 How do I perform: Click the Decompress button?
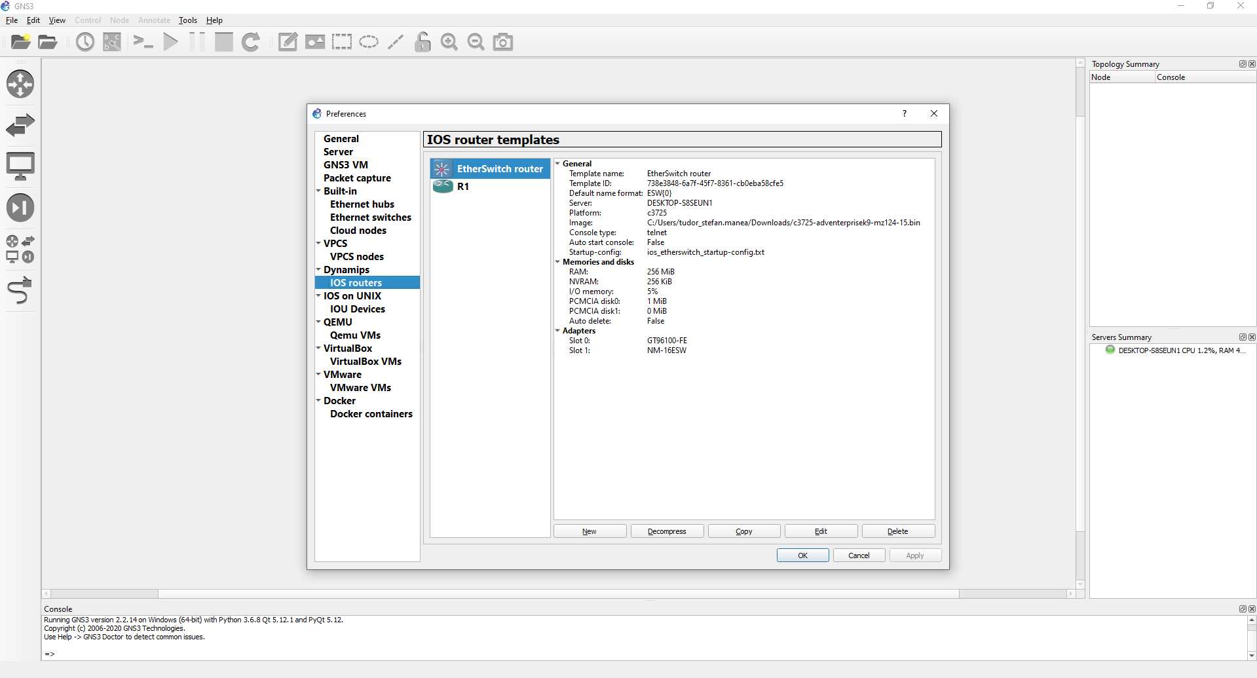666,531
